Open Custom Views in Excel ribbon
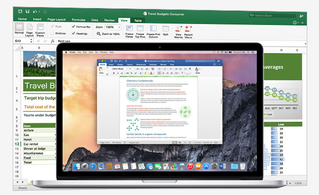Viewport: 319px width, 195px height. click(40, 27)
